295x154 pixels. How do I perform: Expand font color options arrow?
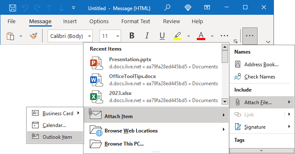tap(212, 36)
